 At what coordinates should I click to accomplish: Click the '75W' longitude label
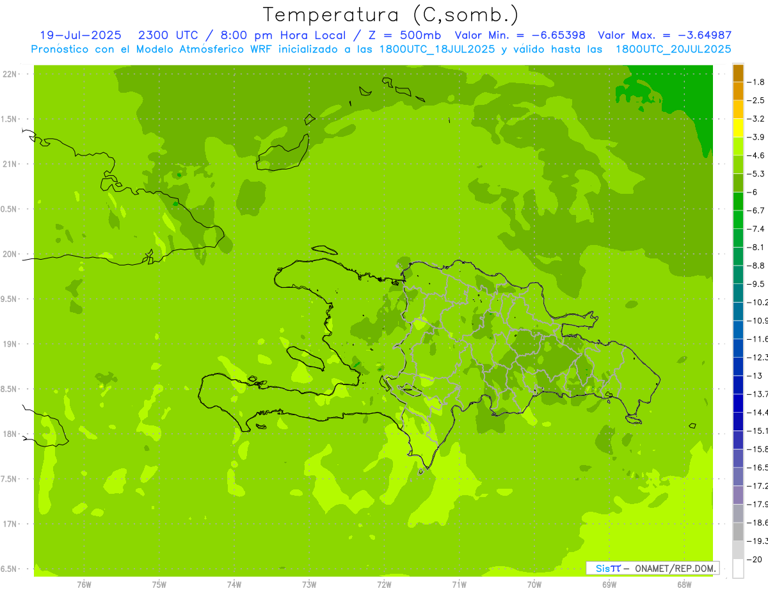pos(159,583)
